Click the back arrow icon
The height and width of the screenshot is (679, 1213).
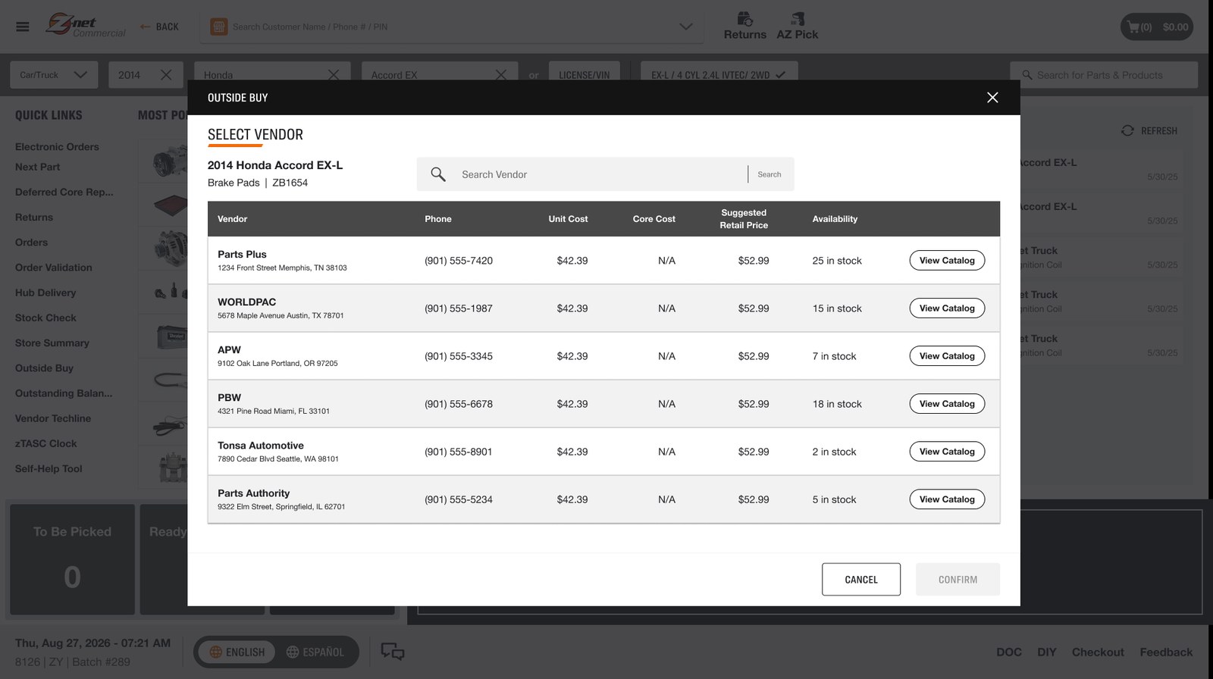tap(145, 27)
